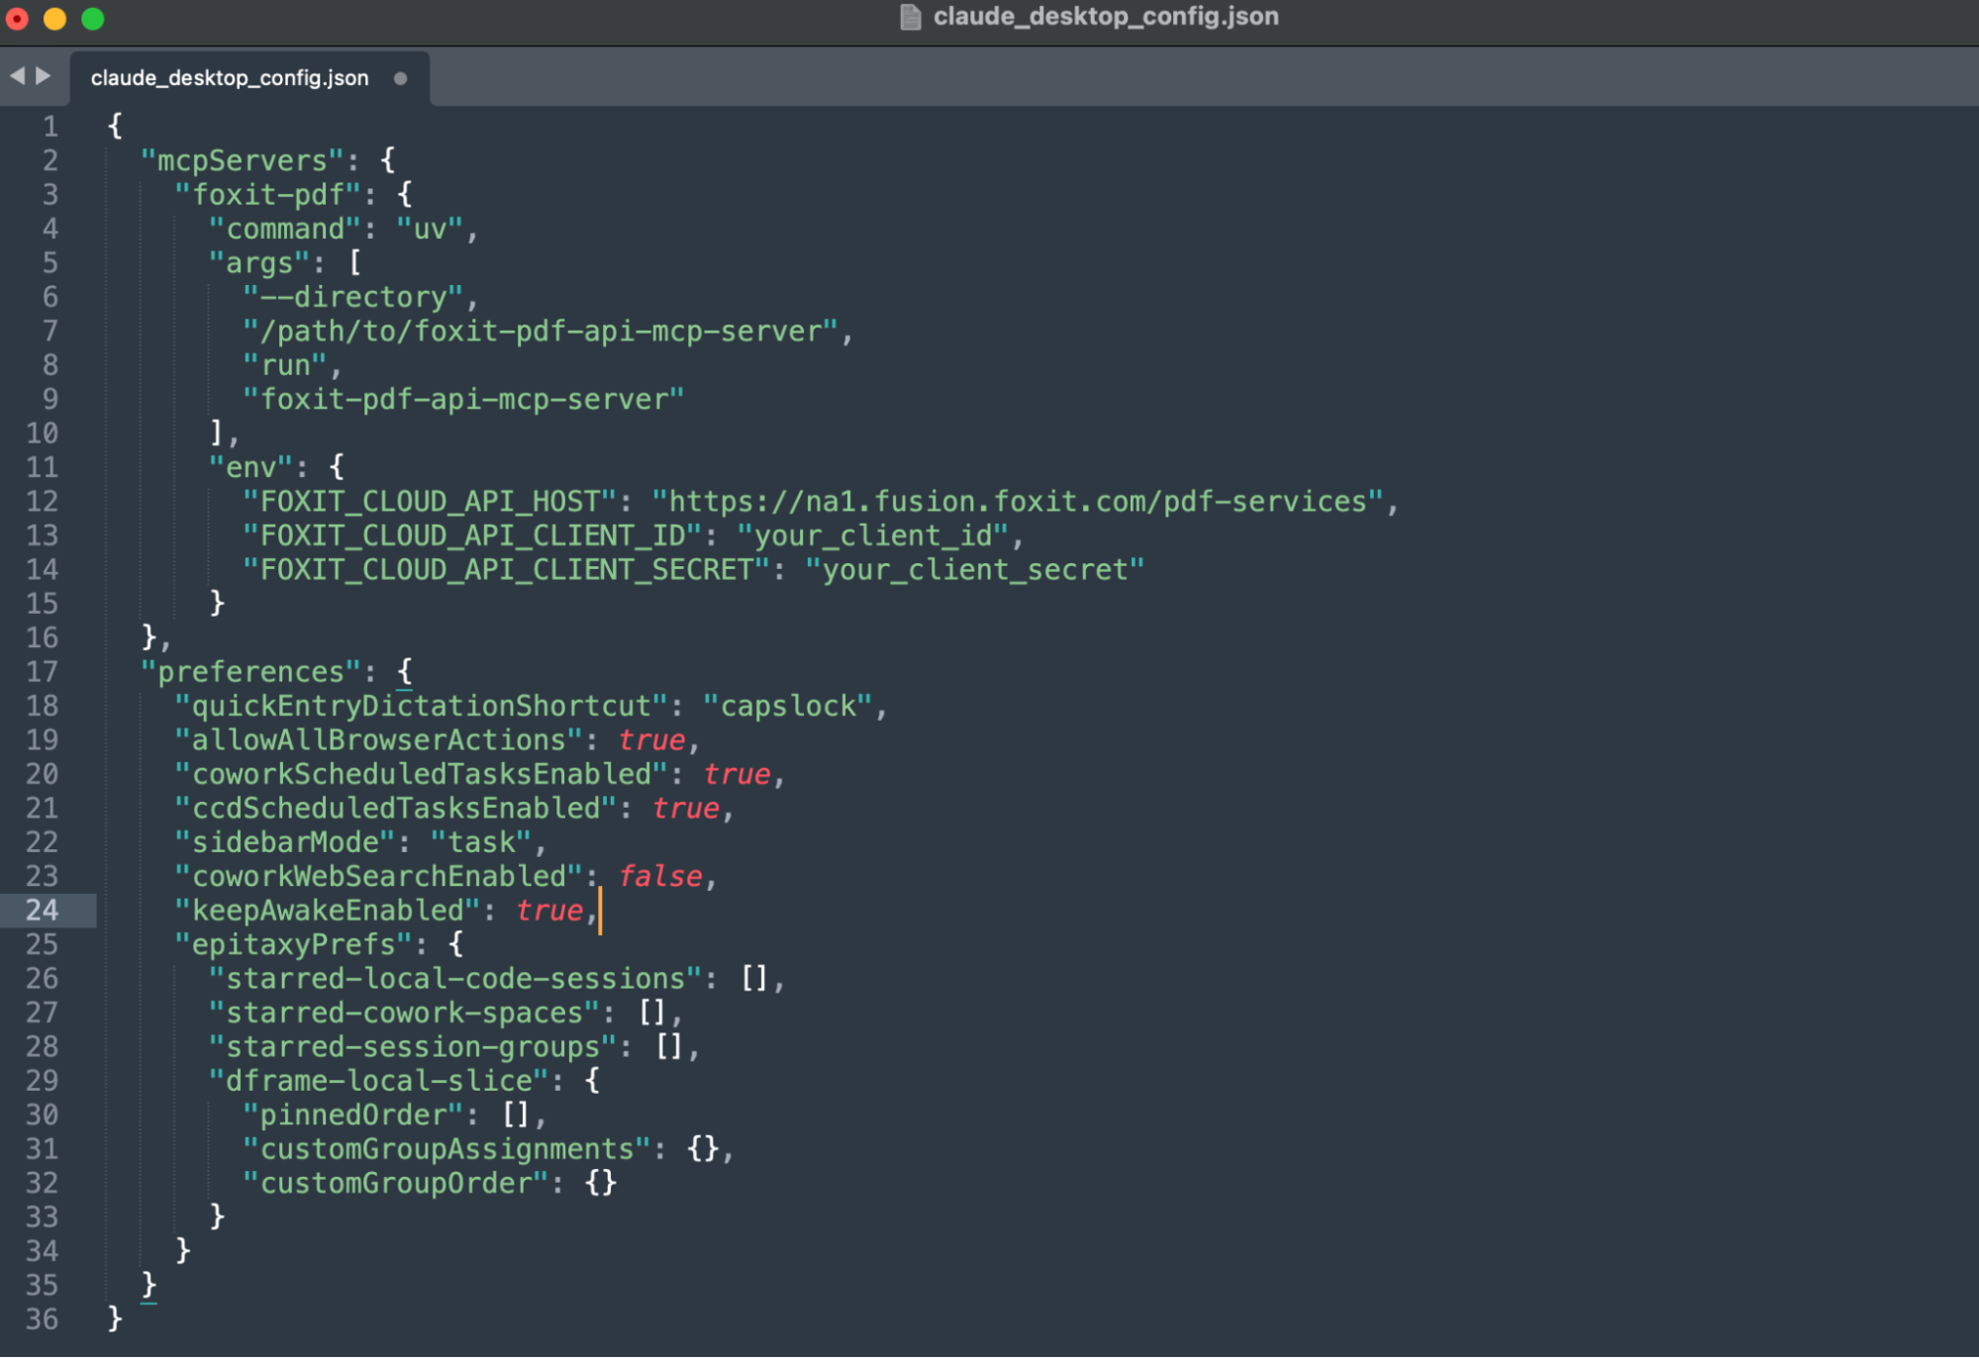Click the "coworkWebSearchEnabled" key
Screen dimensions: 1979x1358
(x=379, y=876)
